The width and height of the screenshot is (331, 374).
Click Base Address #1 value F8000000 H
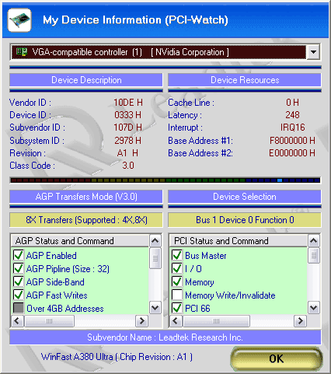(x=292, y=141)
